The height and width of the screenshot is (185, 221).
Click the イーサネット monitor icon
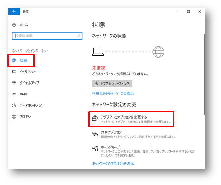click(x=14, y=71)
